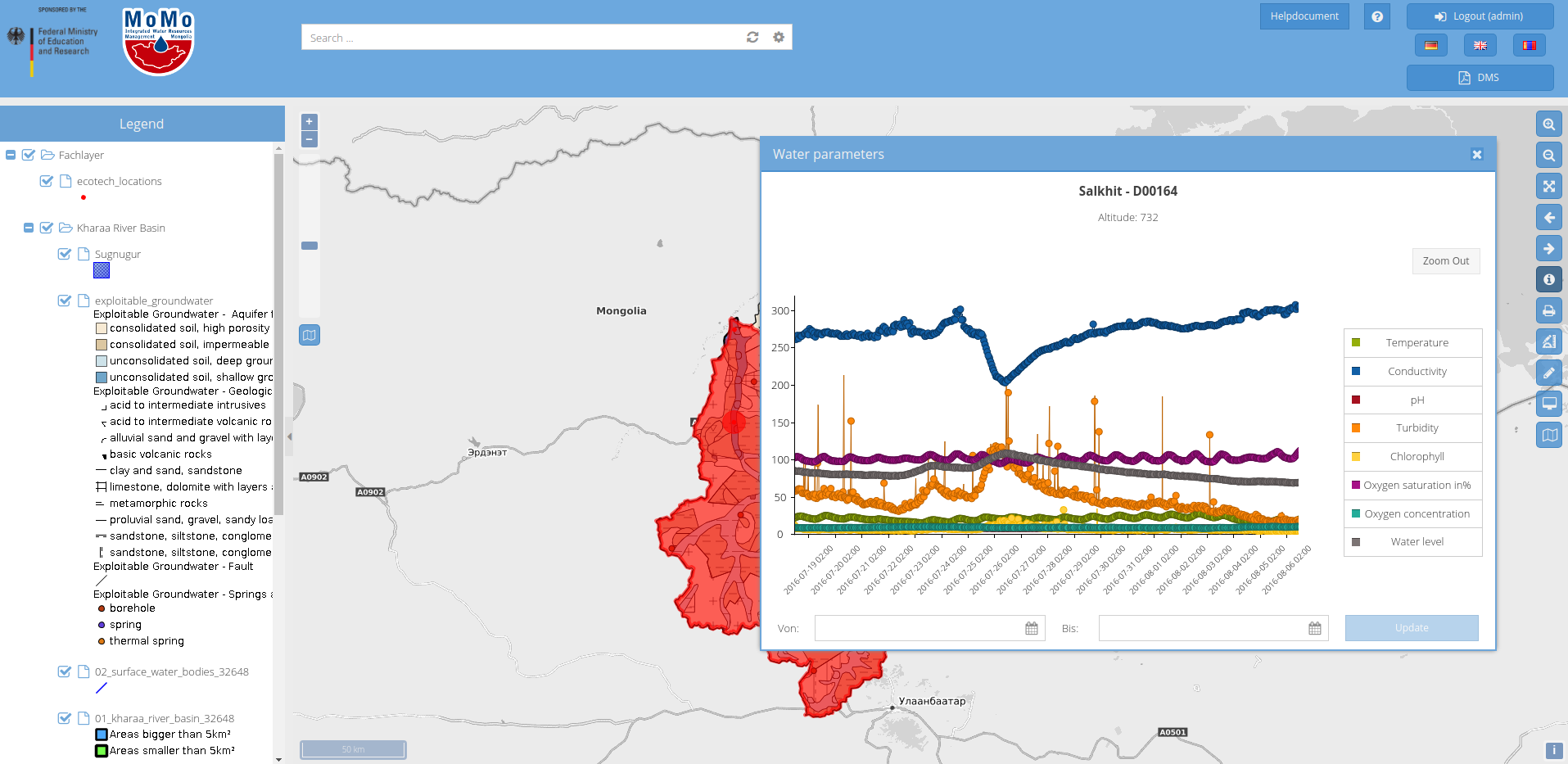1568x764 pixels.
Task: Open the base map tool in right toolbar
Action: tap(1548, 435)
